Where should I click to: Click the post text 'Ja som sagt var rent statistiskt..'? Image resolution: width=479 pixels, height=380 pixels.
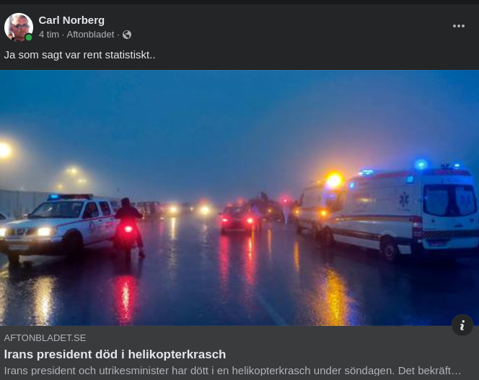point(80,55)
